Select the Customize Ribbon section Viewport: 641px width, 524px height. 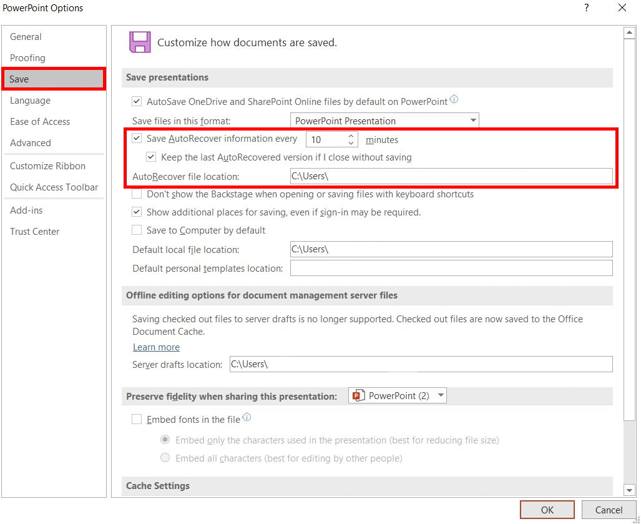(x=48, y=166)
